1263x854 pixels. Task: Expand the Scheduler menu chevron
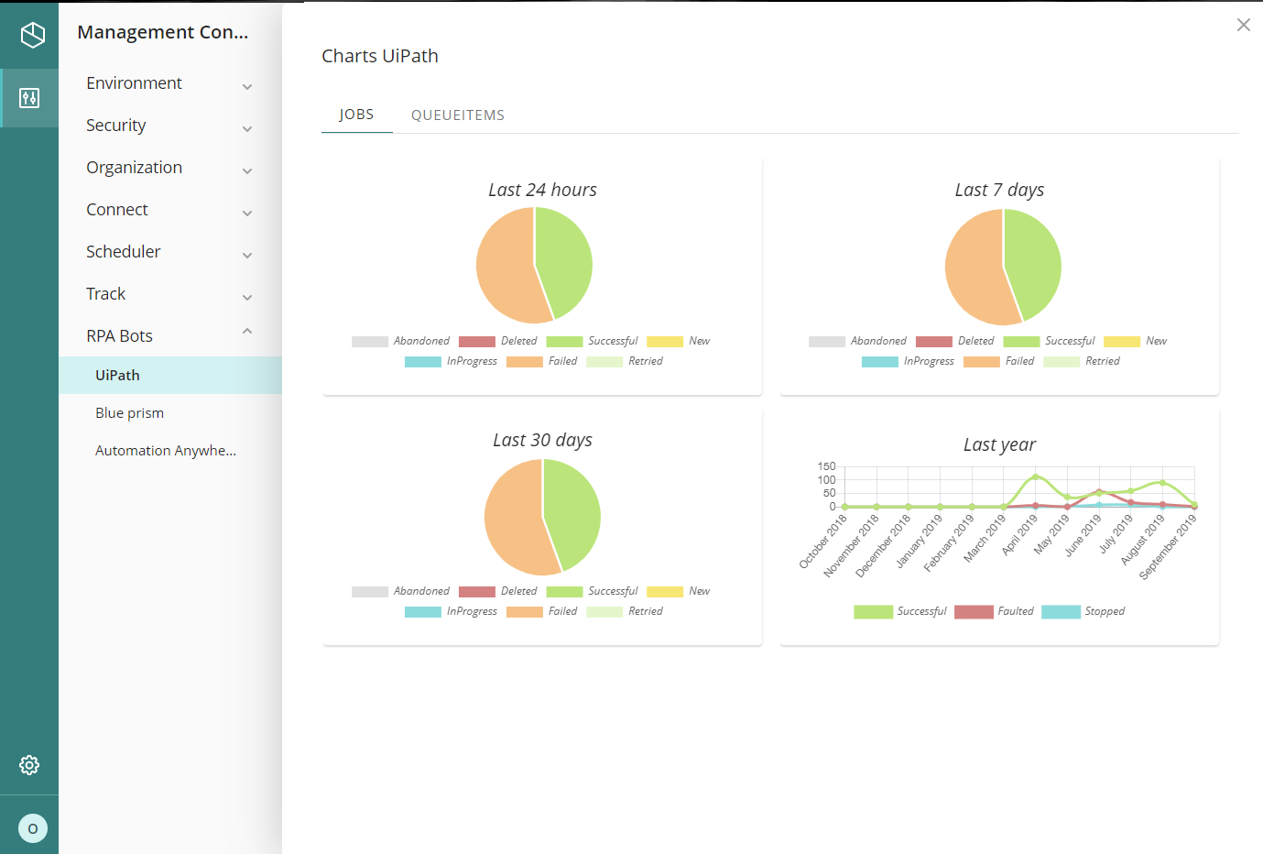pos(247,255)
